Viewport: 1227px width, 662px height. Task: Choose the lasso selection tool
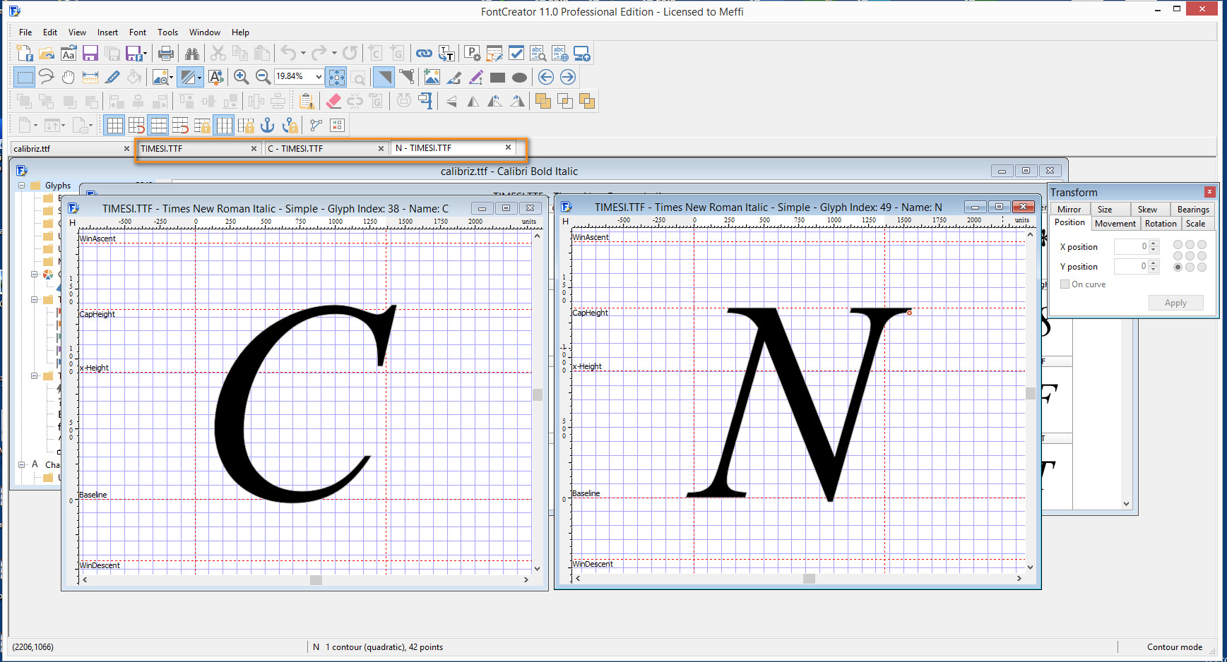point(47,77)
